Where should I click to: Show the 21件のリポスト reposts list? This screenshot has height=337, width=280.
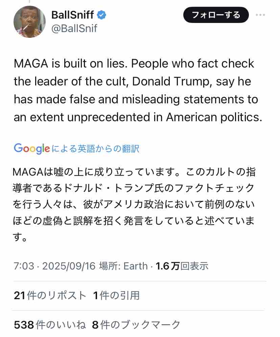tap(50, 295)
